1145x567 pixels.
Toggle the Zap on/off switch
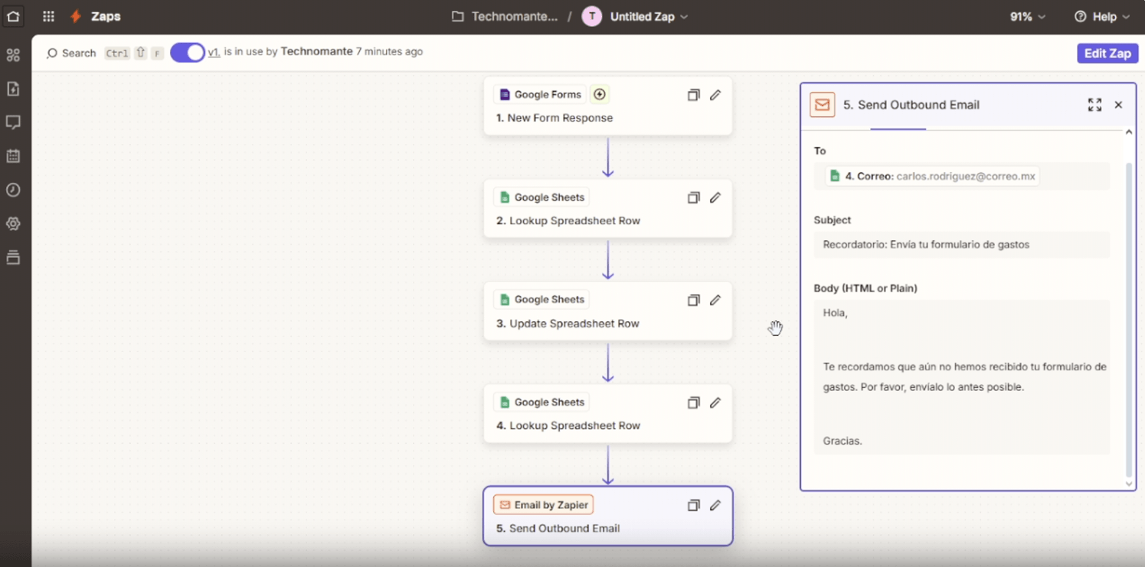[x=188, y=52]
